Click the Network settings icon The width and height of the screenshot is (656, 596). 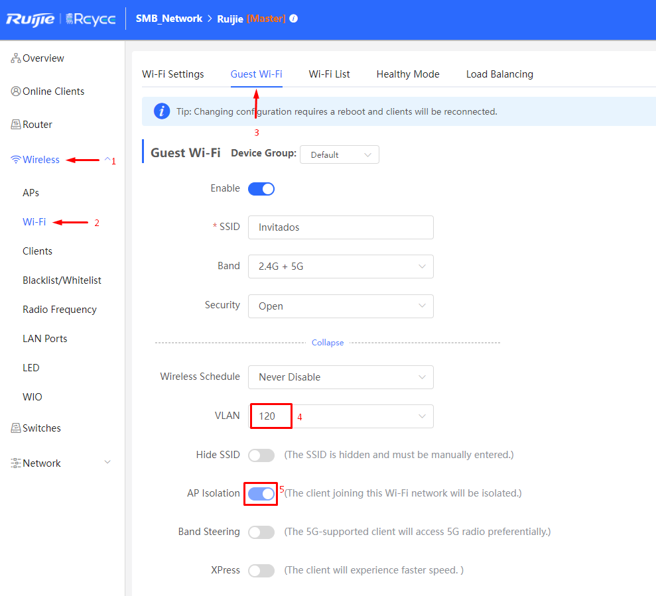click(16, 463)
